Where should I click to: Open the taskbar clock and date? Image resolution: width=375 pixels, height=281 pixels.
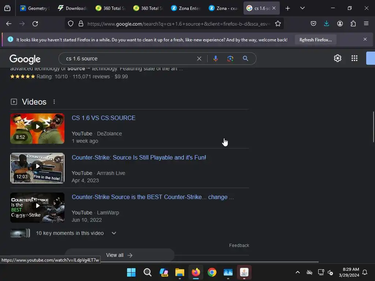tap(349, 272)
